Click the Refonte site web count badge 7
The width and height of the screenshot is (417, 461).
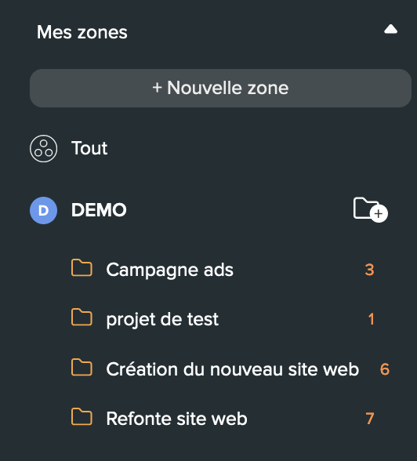370,419
